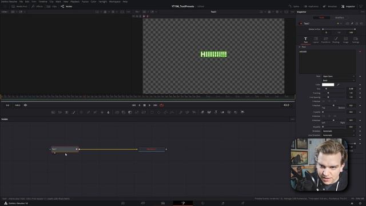Screen dimensions: 366x206
Task: Click the Global In/Out range slider
Action: (x=339, y=29)
